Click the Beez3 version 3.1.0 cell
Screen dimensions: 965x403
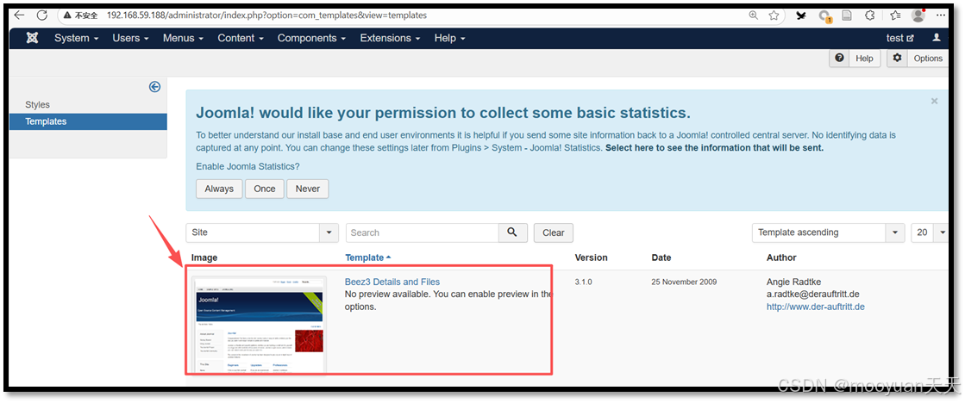[584, 282]
